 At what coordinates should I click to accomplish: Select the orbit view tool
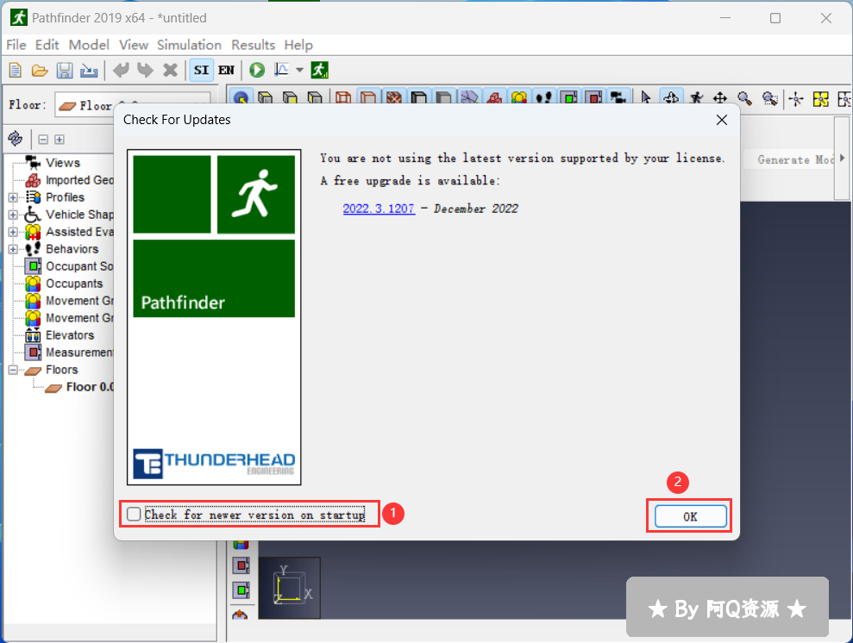[x=671, y=98]
